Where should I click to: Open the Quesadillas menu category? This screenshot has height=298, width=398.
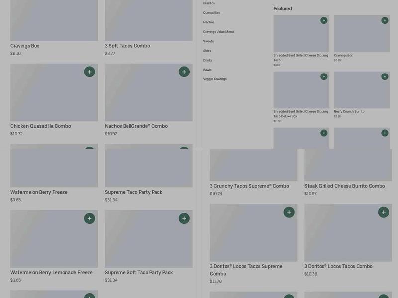coord(212,13)
